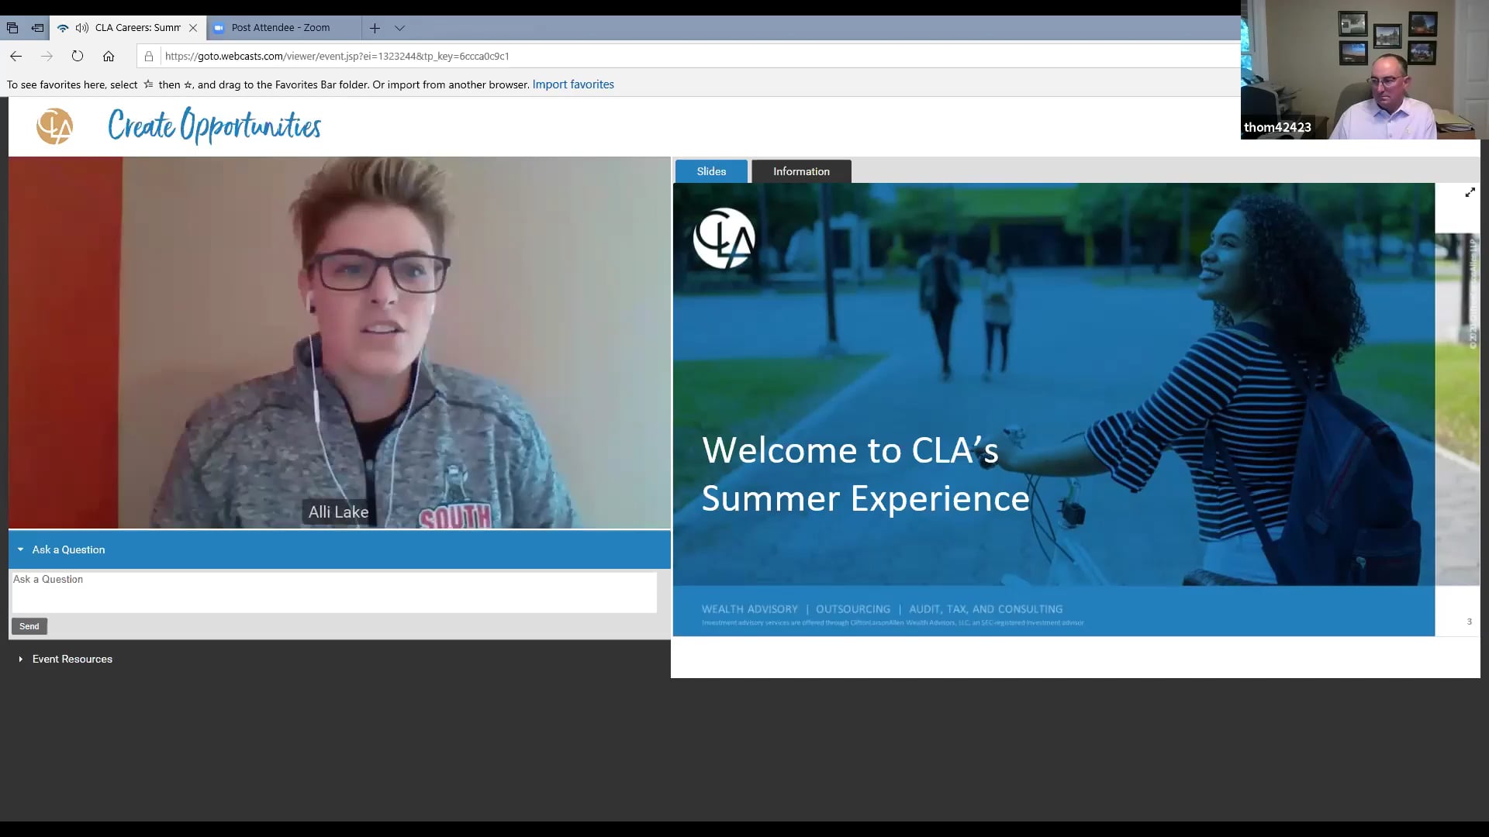Viewport: 1489px width, 837px height.
Task: Go back with the back arrow
Action: click(16, 56)
